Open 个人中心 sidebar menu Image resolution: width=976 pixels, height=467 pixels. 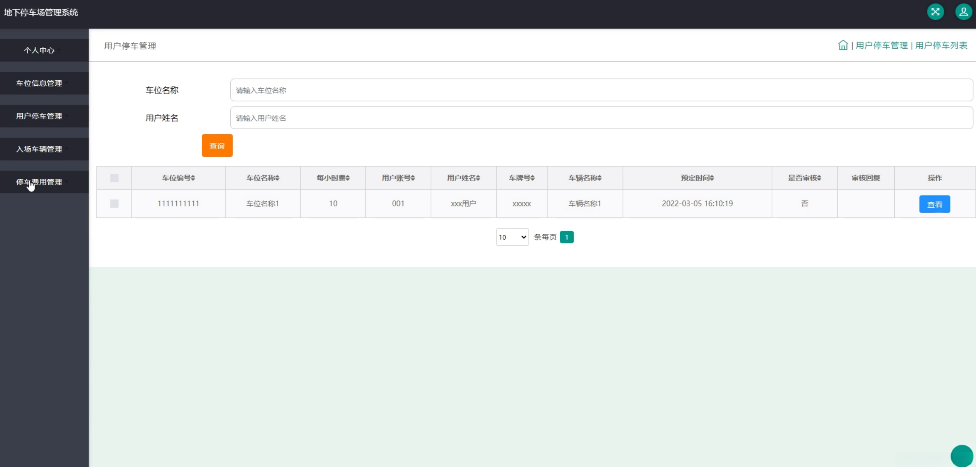pyautogui.click(x=39, y=51)
